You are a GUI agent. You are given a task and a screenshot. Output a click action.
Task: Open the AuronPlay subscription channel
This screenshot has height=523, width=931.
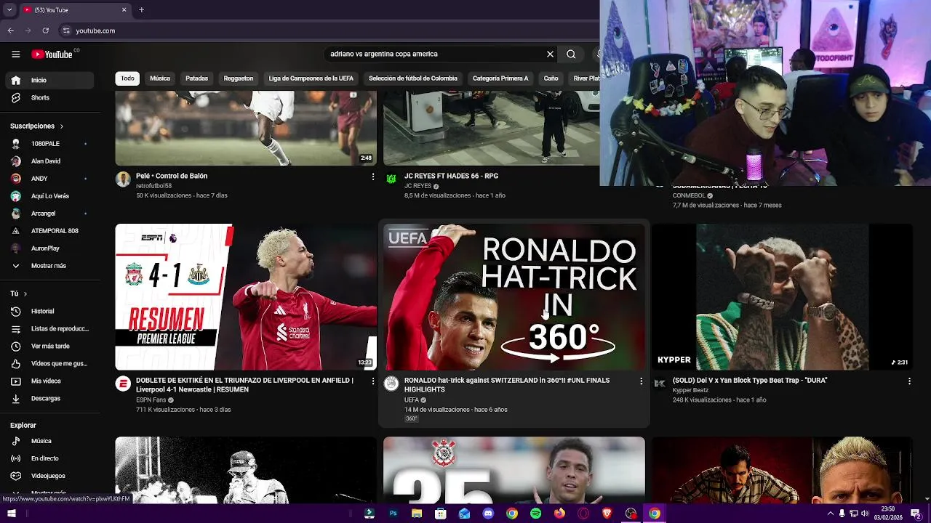(x=50, y=248)
